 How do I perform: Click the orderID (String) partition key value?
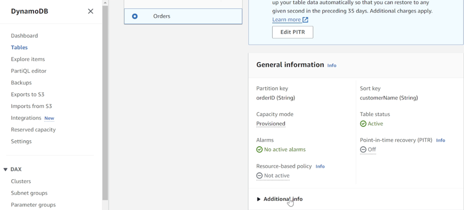point(276,98)
